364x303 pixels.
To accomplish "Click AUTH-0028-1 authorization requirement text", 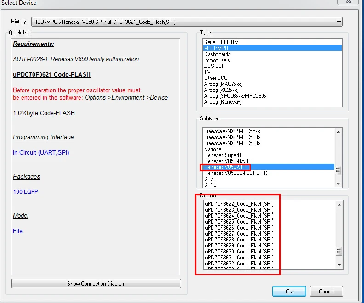I will (76, 59).
